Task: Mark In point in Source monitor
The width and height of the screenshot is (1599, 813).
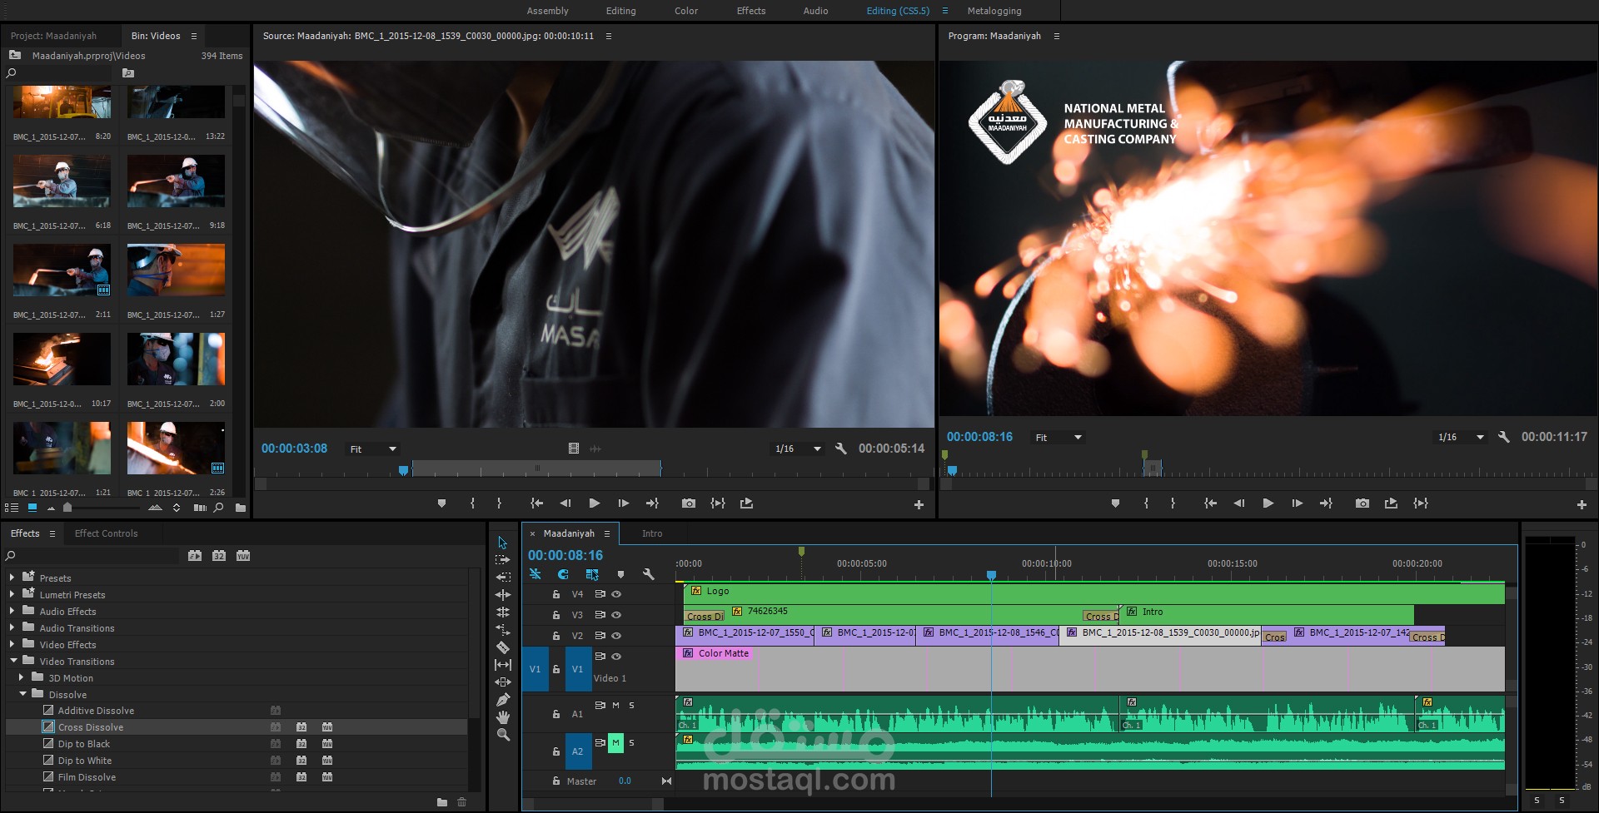Action: (x=472, y=503)
